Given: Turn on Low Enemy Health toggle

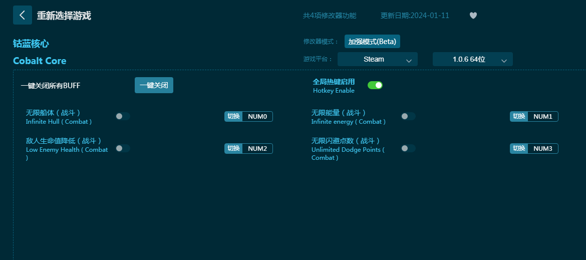Looking at the screenshot, I should pos(123,148).
